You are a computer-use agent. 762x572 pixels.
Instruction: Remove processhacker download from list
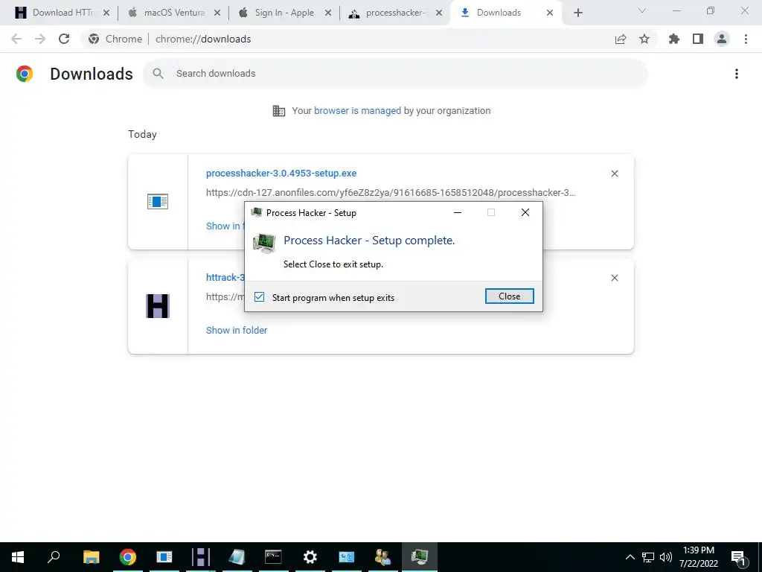[614, 174]
